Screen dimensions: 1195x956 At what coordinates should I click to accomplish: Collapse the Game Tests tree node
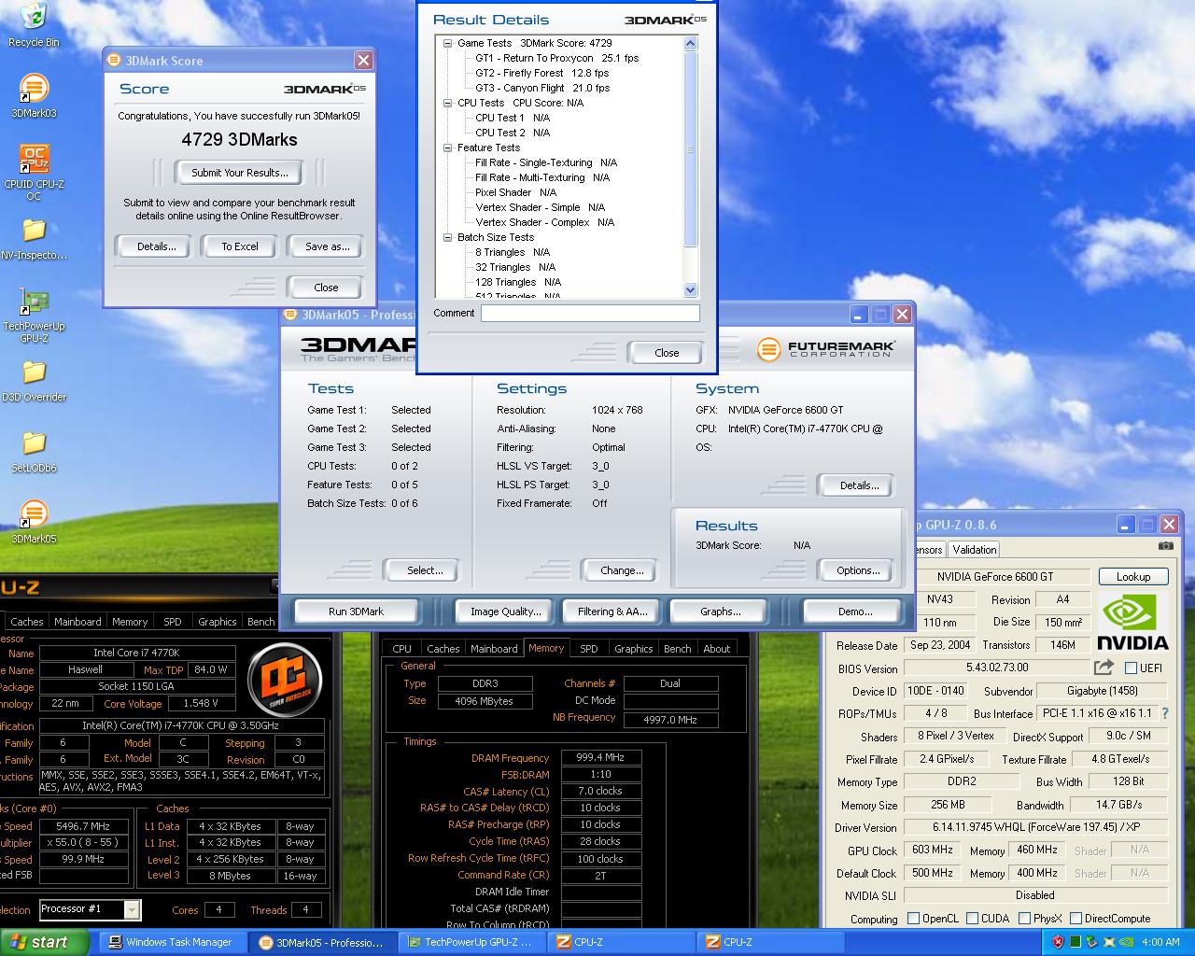[x=447, y=43]
